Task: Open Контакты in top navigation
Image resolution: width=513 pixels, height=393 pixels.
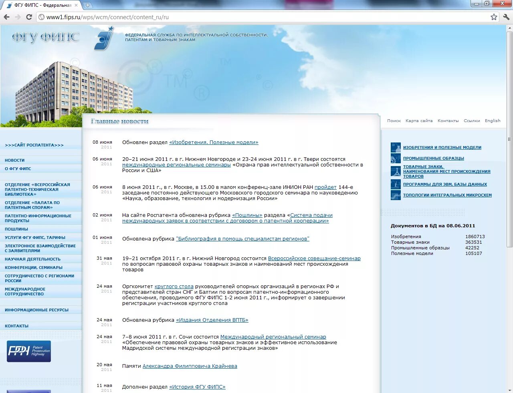Action: pyautogui.click(x=448, y=120)
